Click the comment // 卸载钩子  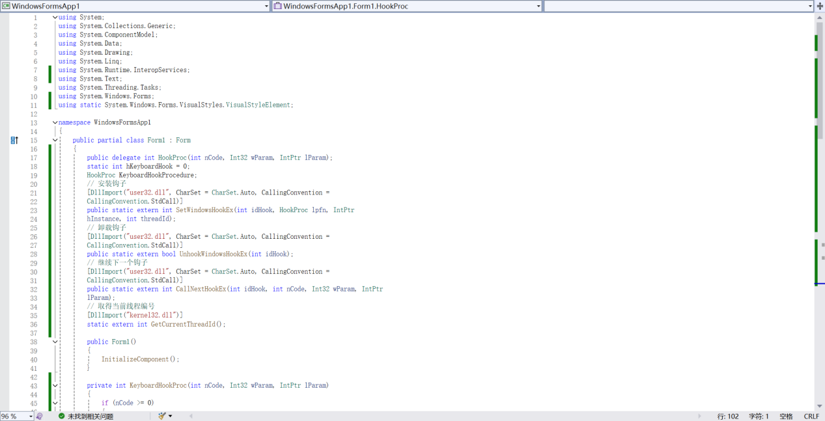pos(106,228)
